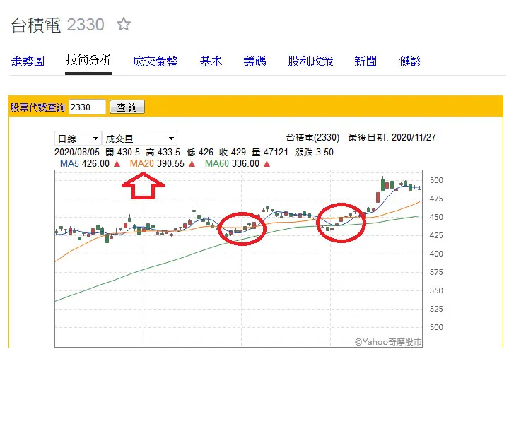Click the 450 price axis label
This screenshot has height=448, width=509.
click(x=436, y=217)
